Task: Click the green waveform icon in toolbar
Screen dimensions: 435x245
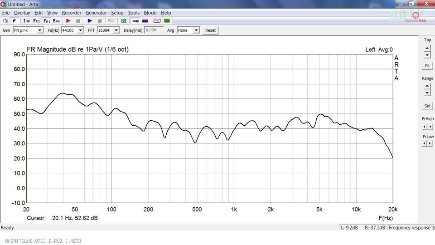Action: pyautogui.click(x=167, y=21)
